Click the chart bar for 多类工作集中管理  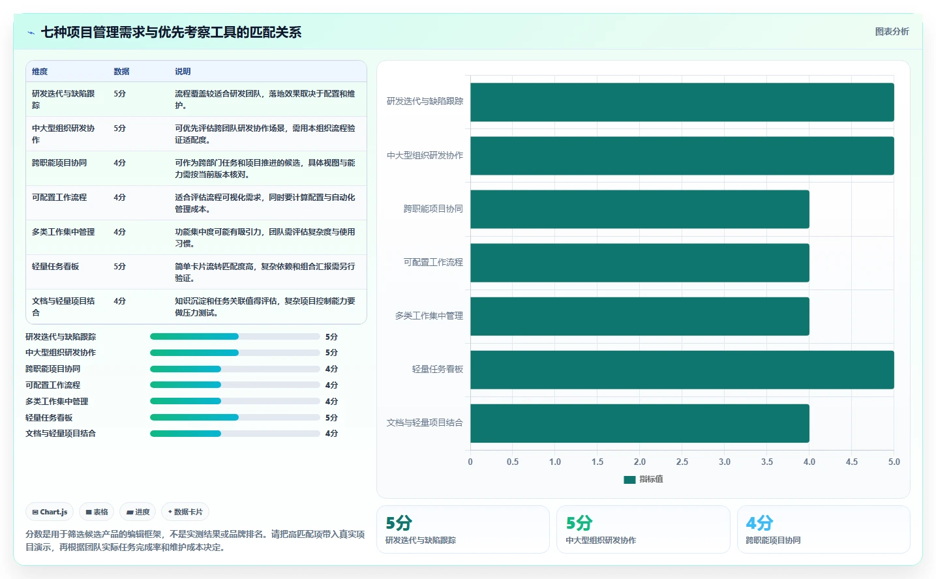[640, 316]
